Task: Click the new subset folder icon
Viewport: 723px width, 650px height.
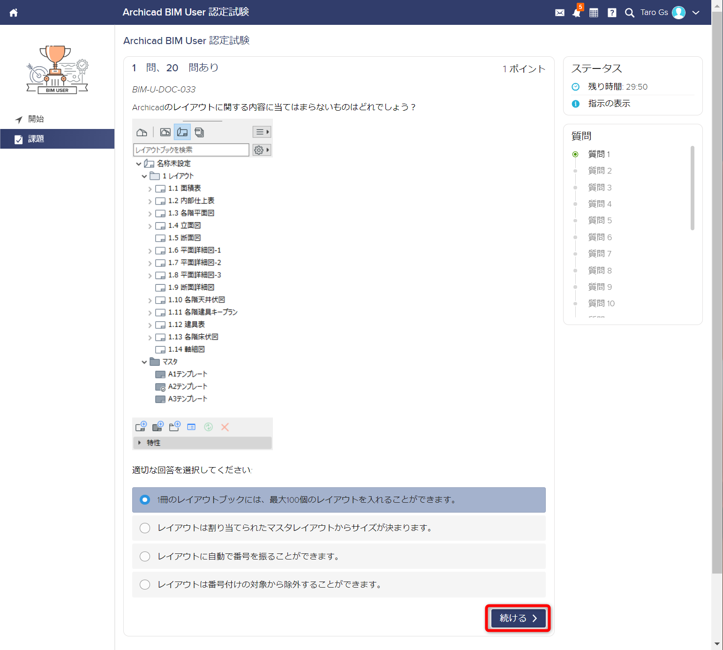Action: point(175,427)
